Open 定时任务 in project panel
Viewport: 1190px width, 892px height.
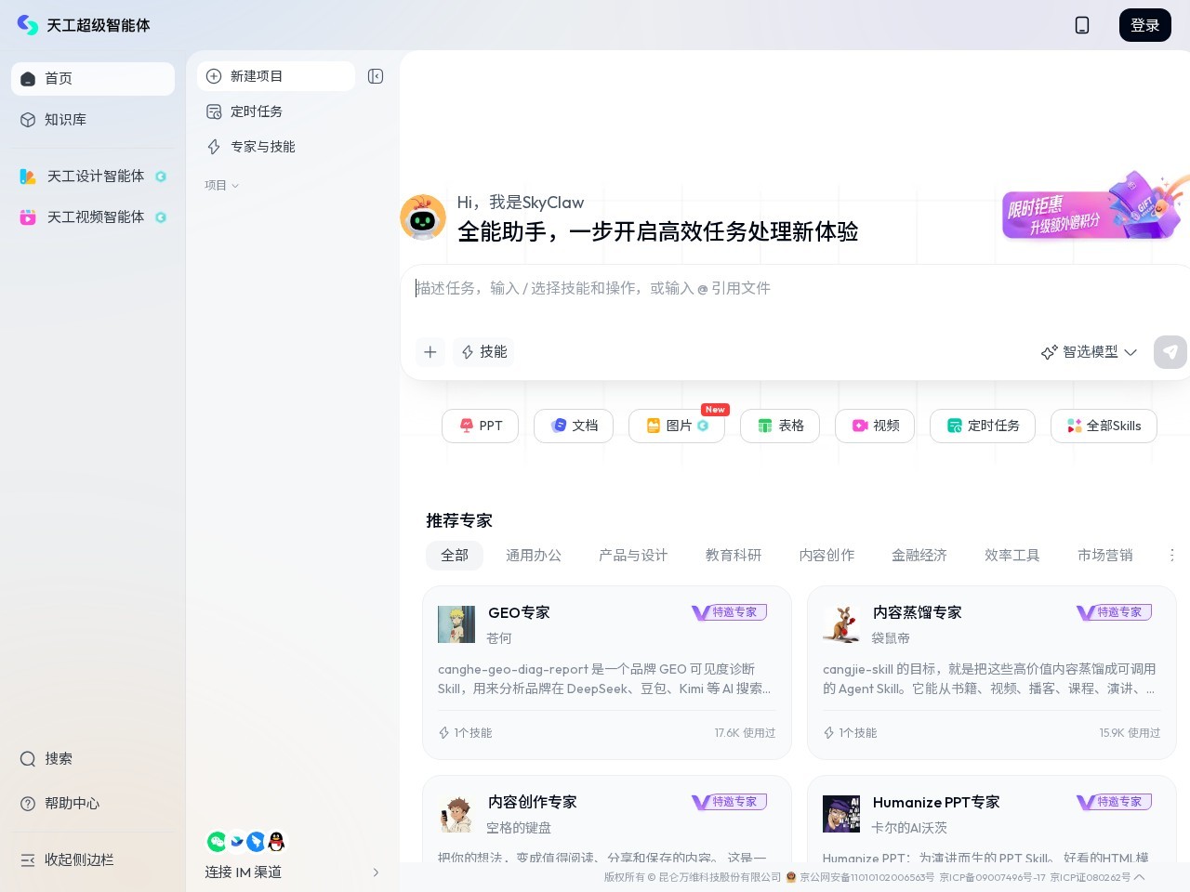pos(293,111)
